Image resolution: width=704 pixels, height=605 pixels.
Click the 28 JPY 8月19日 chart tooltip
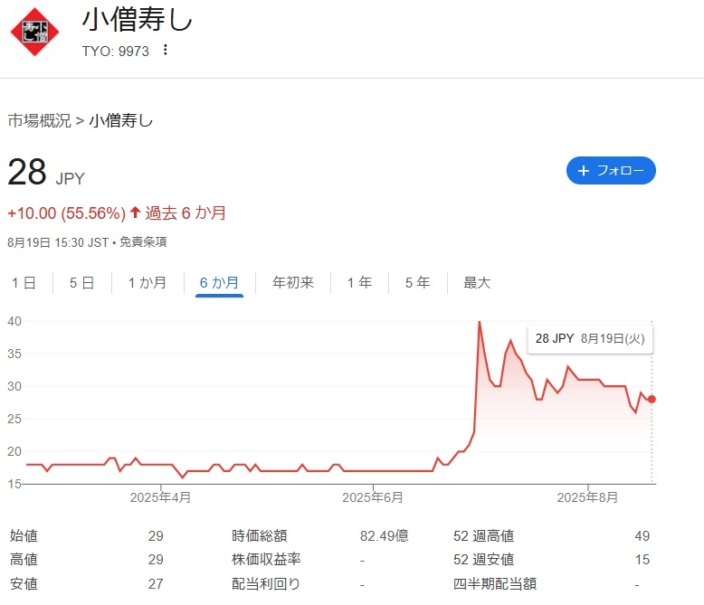(x=589, y=338)
